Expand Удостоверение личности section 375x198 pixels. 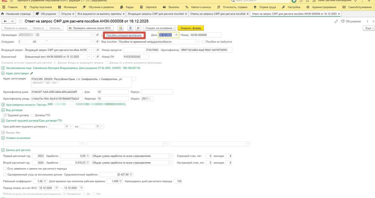(x=3, y=105)
